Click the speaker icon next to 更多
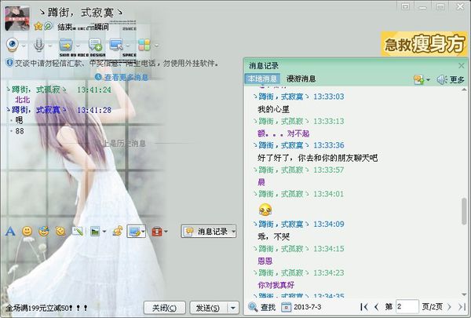 click(441, 79)
